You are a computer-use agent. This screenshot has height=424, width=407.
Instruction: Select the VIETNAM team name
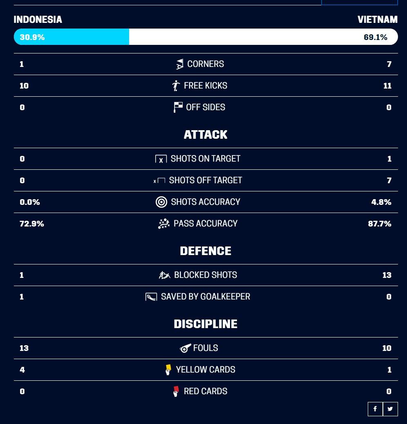(x=377, y=20)
